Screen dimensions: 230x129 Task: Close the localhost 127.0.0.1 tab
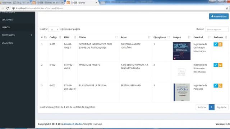[28, 3]
